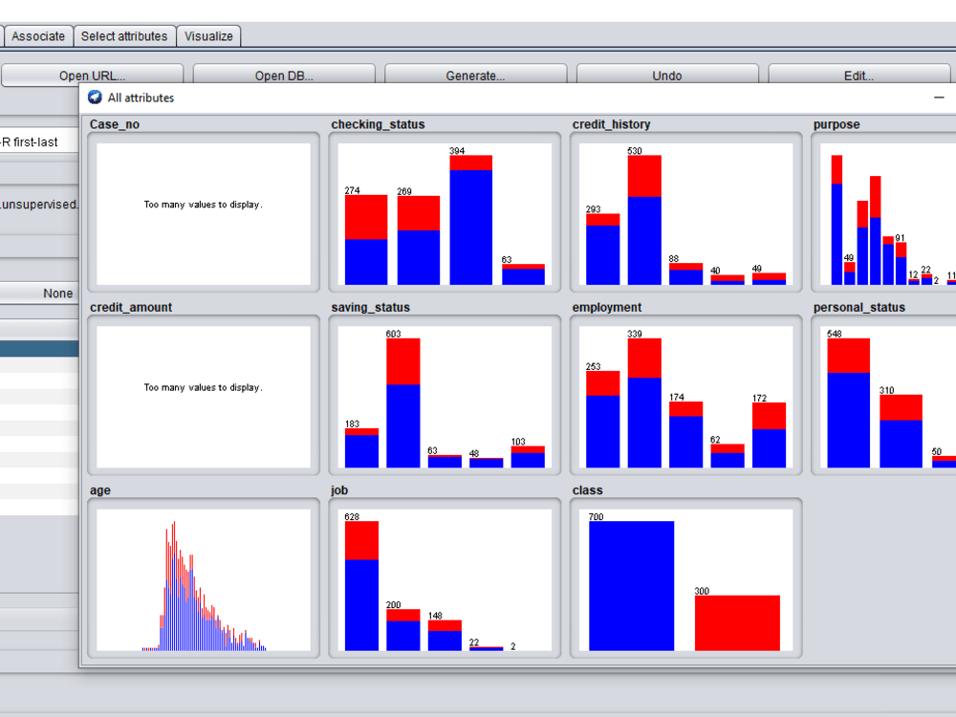Click the 310 bar in personal_status chart
The height and width of the screenshot is (717, 956).
click(x=901, y=431)
